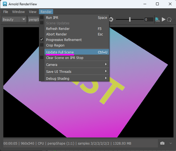Click the Maya app icon in title bar
This screenshot has width=176, height=151.
[x=5, y=4]
